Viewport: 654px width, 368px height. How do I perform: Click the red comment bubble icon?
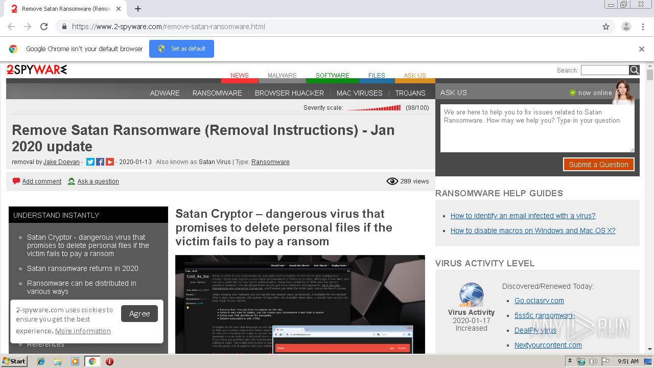16,181
